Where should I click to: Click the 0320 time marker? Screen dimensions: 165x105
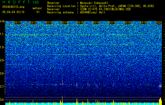pyautogui.click(x=159, y=23)
